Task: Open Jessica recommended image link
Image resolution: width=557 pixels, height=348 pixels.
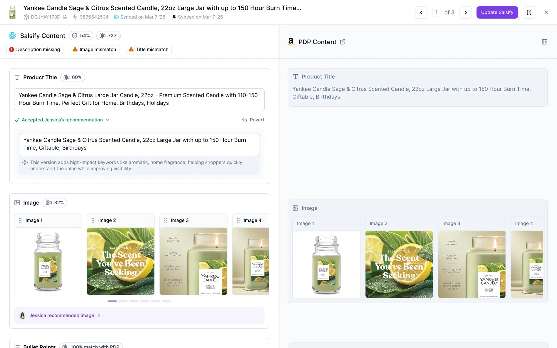Action: pos(62,315)
